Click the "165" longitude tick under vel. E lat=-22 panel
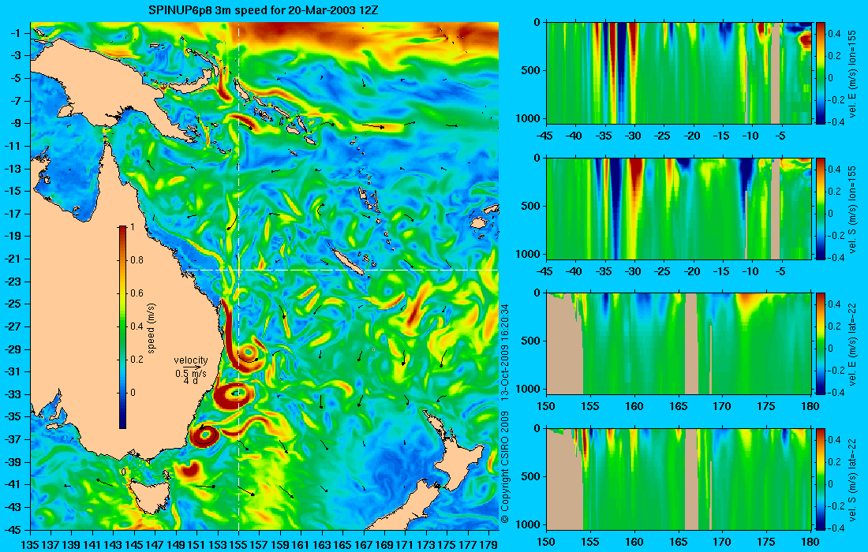Viewport: 868px width, 552px height. (x=678, y=407)
